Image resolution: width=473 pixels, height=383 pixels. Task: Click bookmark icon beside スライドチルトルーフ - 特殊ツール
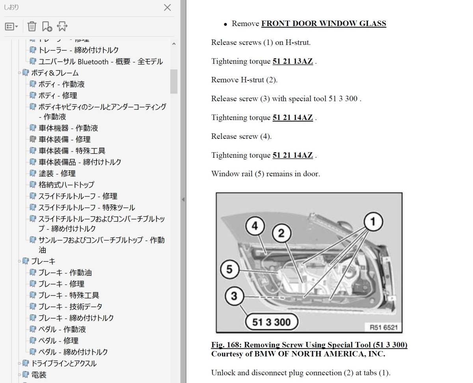click(x=33, y=208)
